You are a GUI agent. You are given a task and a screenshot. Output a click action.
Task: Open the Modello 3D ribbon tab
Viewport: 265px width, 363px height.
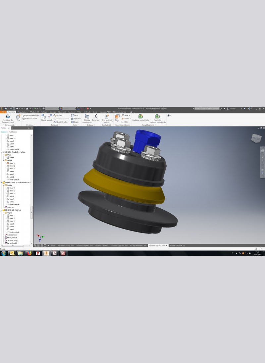pos(35,112)
